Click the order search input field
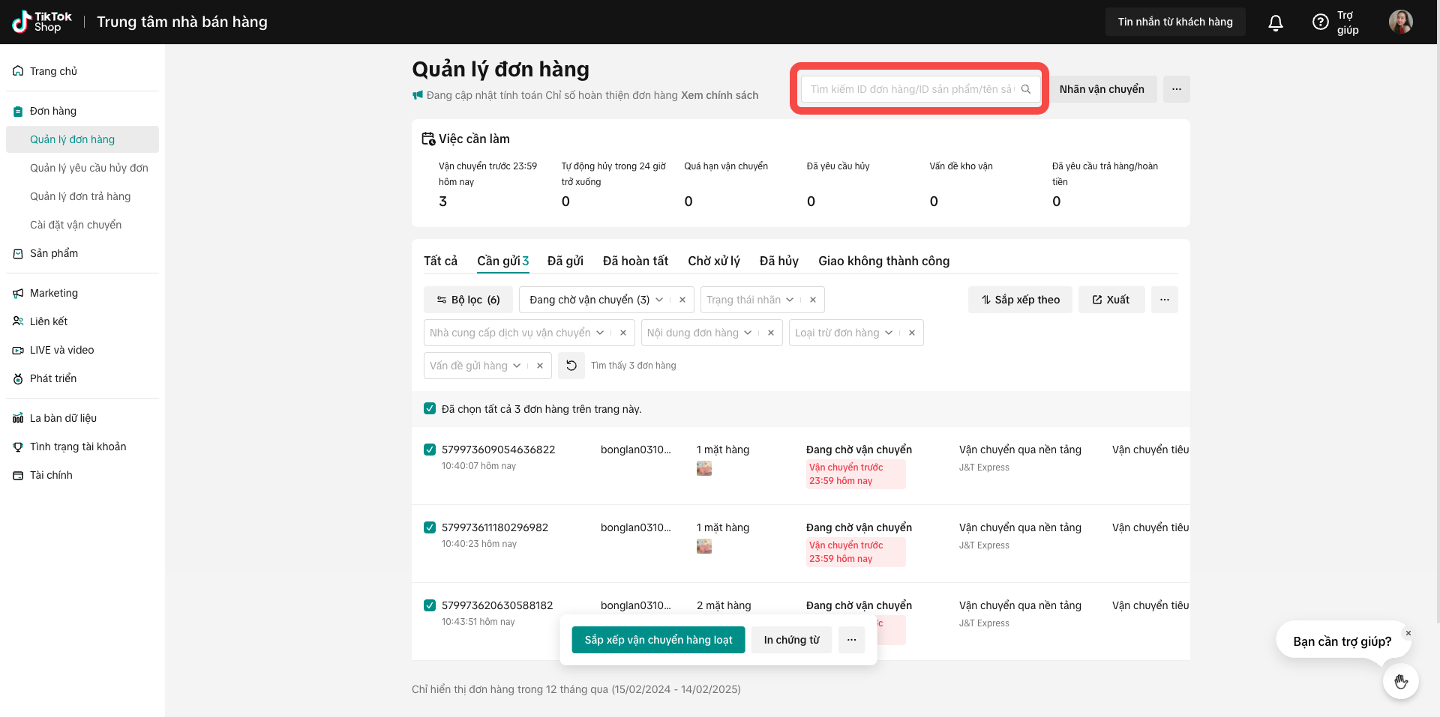This screenshot has width=1440, height=717. click(x=911, y=89)
